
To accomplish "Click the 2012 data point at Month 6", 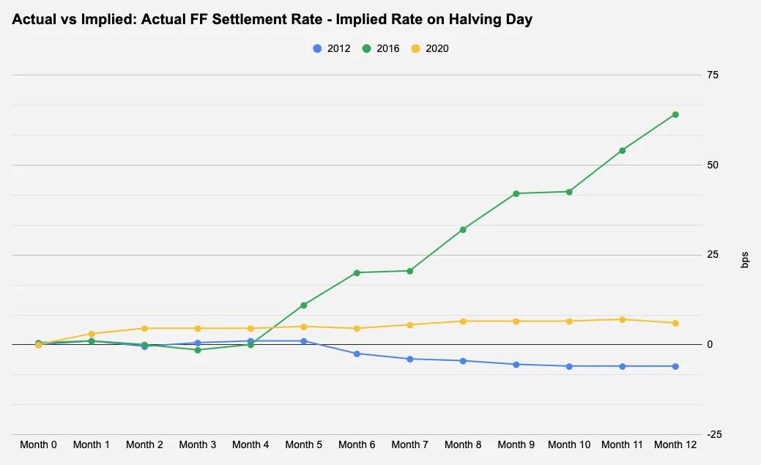I will point(357,354).
